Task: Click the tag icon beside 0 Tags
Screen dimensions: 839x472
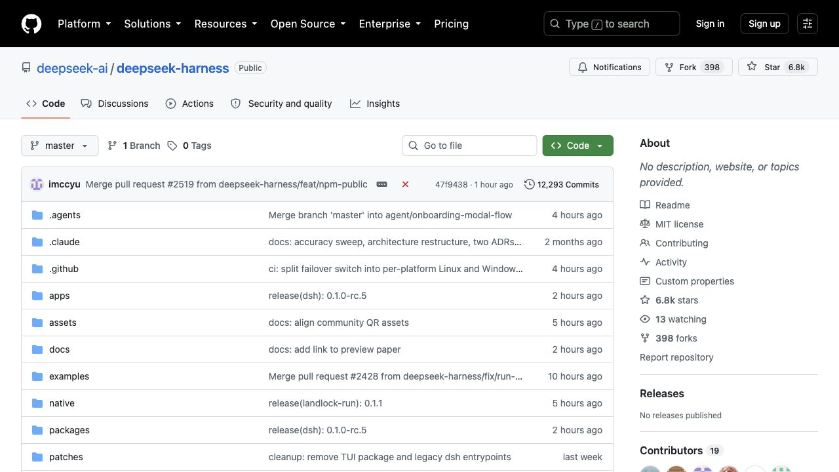Action: click(172, 146)
